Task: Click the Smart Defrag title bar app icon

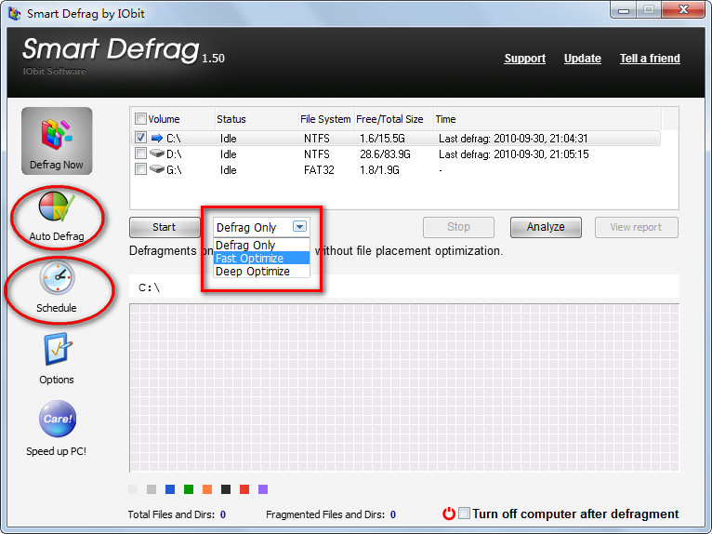Action: tap(15, 14)
